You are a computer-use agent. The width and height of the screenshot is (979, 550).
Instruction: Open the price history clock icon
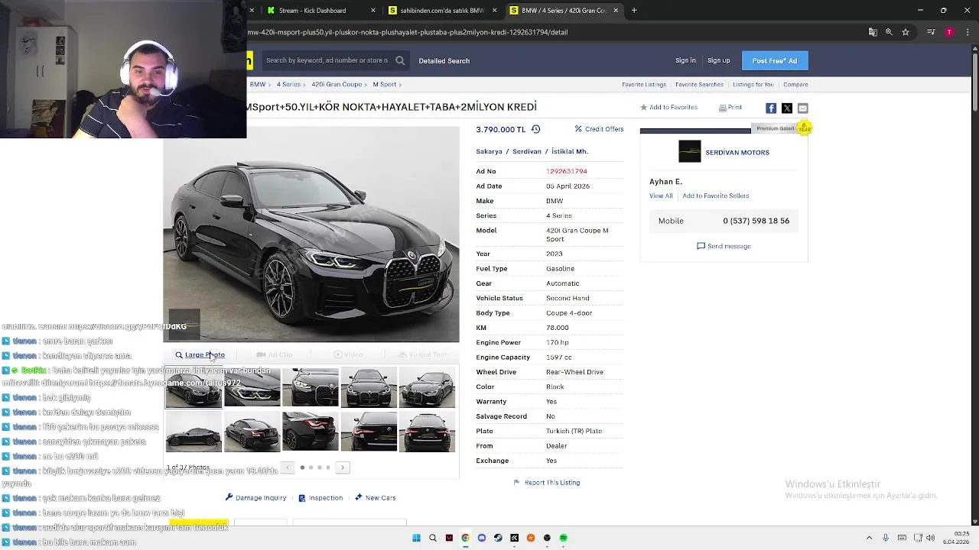535,129
